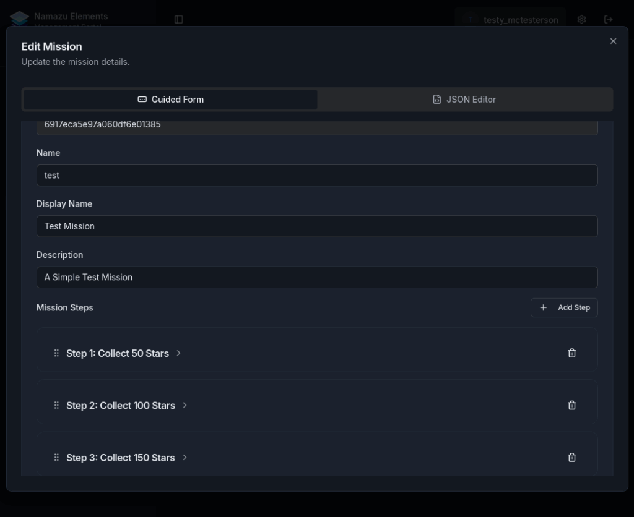Edit the Display Name field
634x517 pixels.
point(317,226)
